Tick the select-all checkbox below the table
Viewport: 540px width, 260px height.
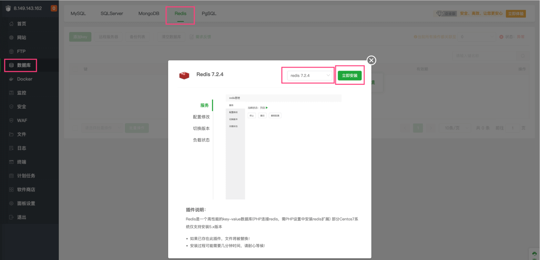75,128
